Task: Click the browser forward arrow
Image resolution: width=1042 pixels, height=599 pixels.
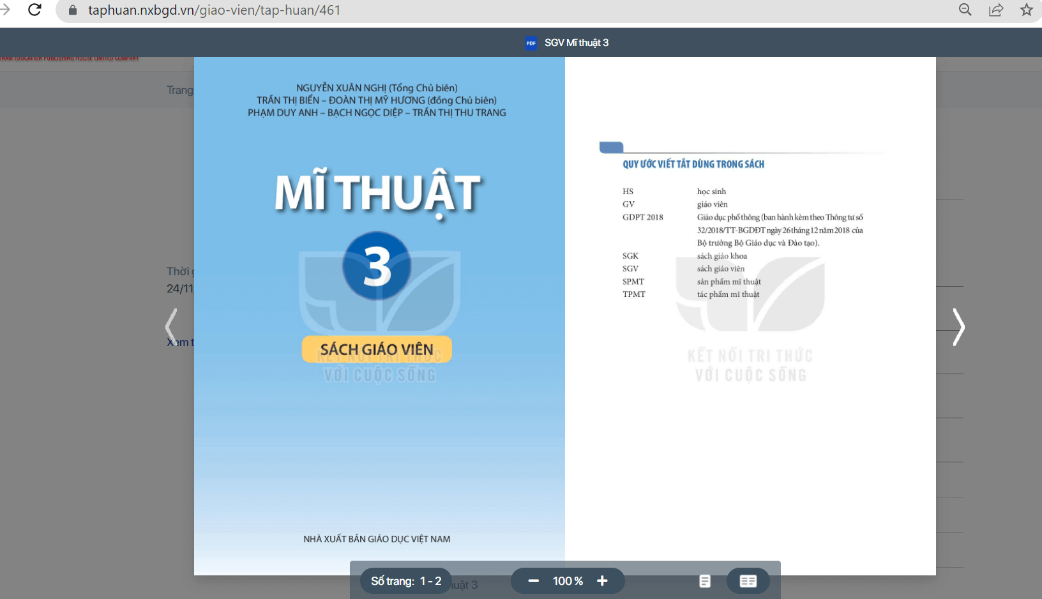Action: coord(5,10)
